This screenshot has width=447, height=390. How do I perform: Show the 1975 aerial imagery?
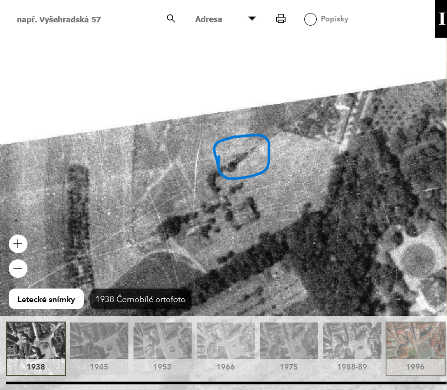[x=289, y=348]
